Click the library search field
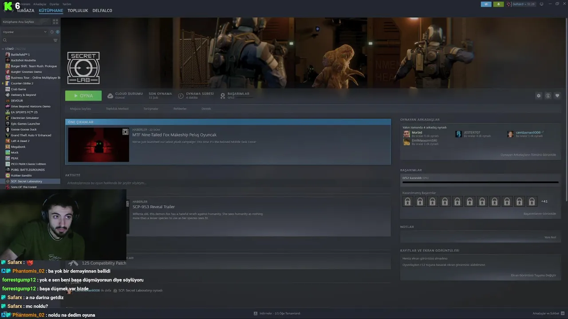Screen dimensions: 568x319 [x=27, y=40]
